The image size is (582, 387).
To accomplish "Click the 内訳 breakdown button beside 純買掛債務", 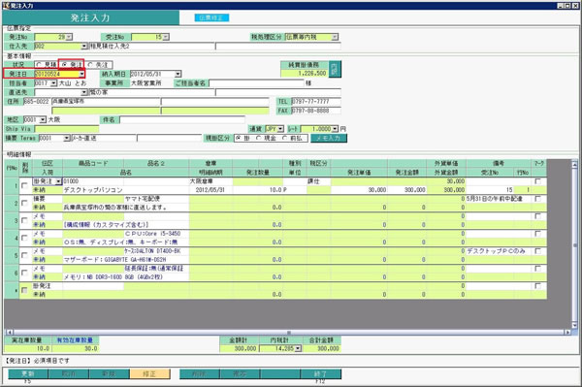I will (335, 69).
